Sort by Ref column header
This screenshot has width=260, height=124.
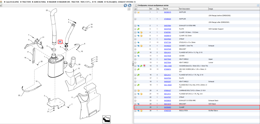153,9
